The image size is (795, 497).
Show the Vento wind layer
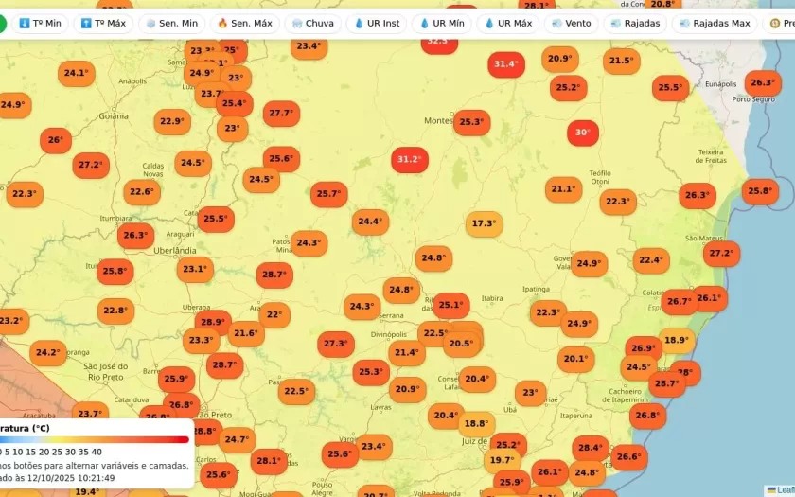[x=571, y=23]
